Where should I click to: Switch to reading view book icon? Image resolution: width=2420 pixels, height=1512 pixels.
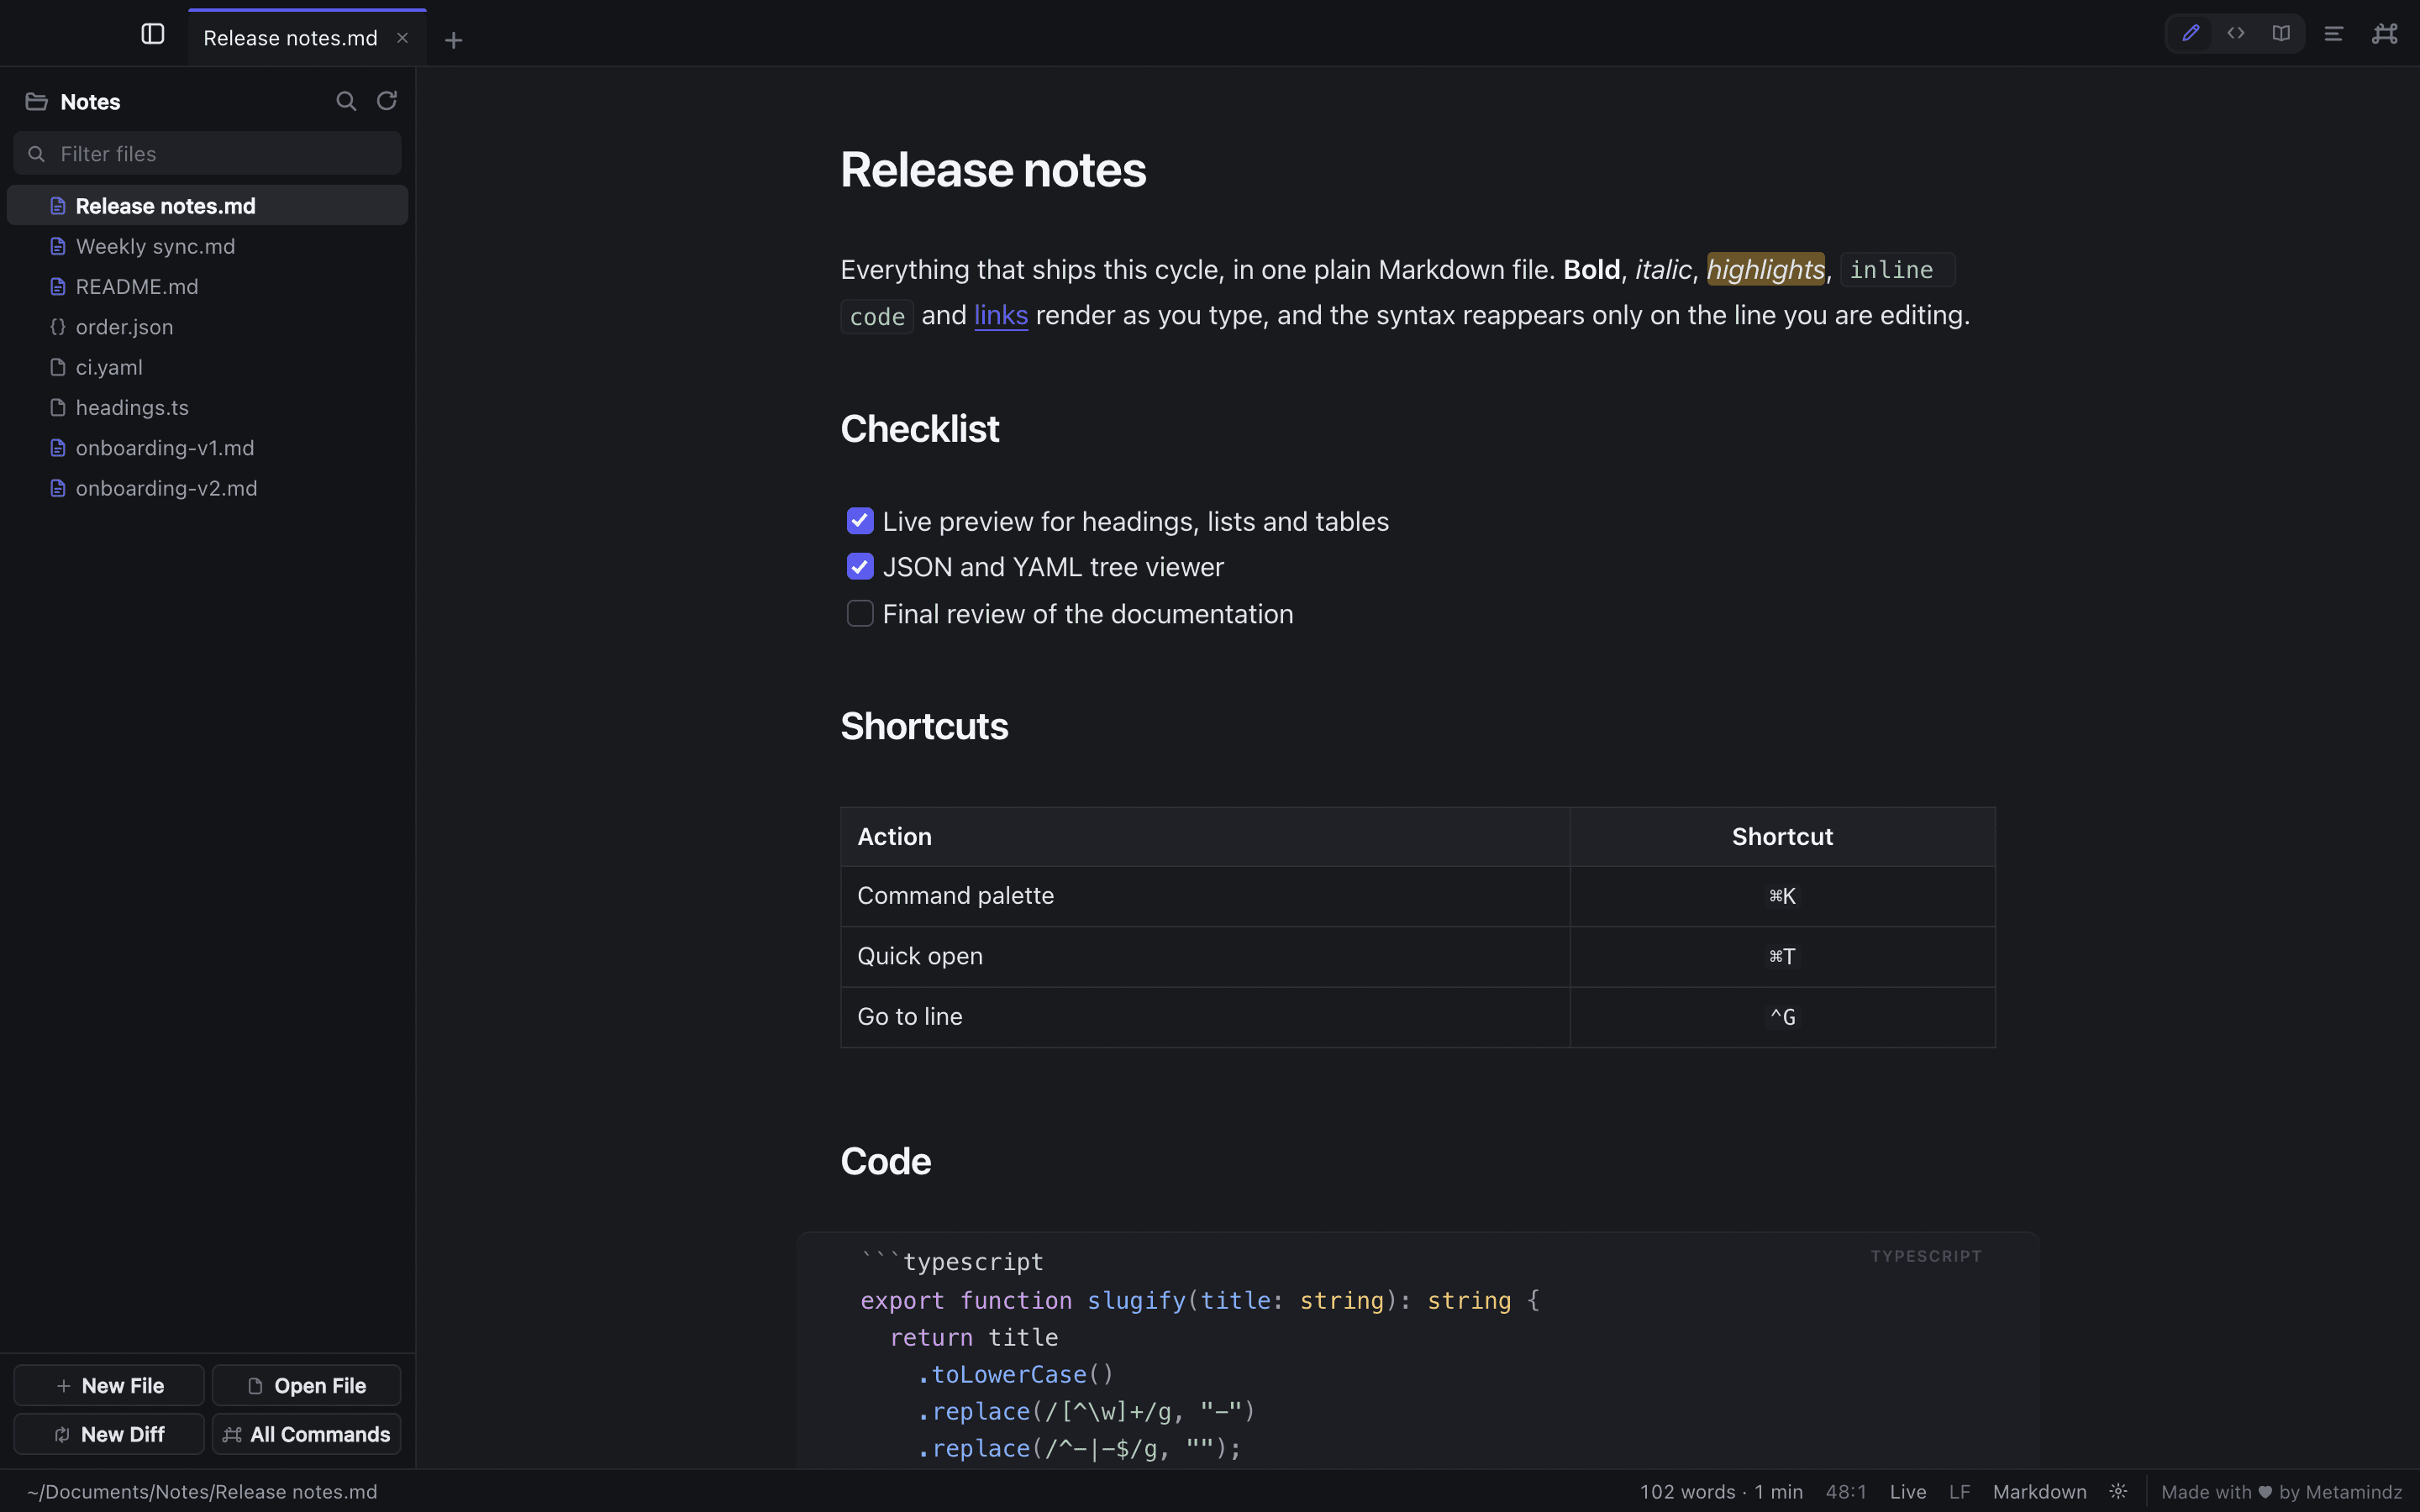click(x=2281, y=33)
